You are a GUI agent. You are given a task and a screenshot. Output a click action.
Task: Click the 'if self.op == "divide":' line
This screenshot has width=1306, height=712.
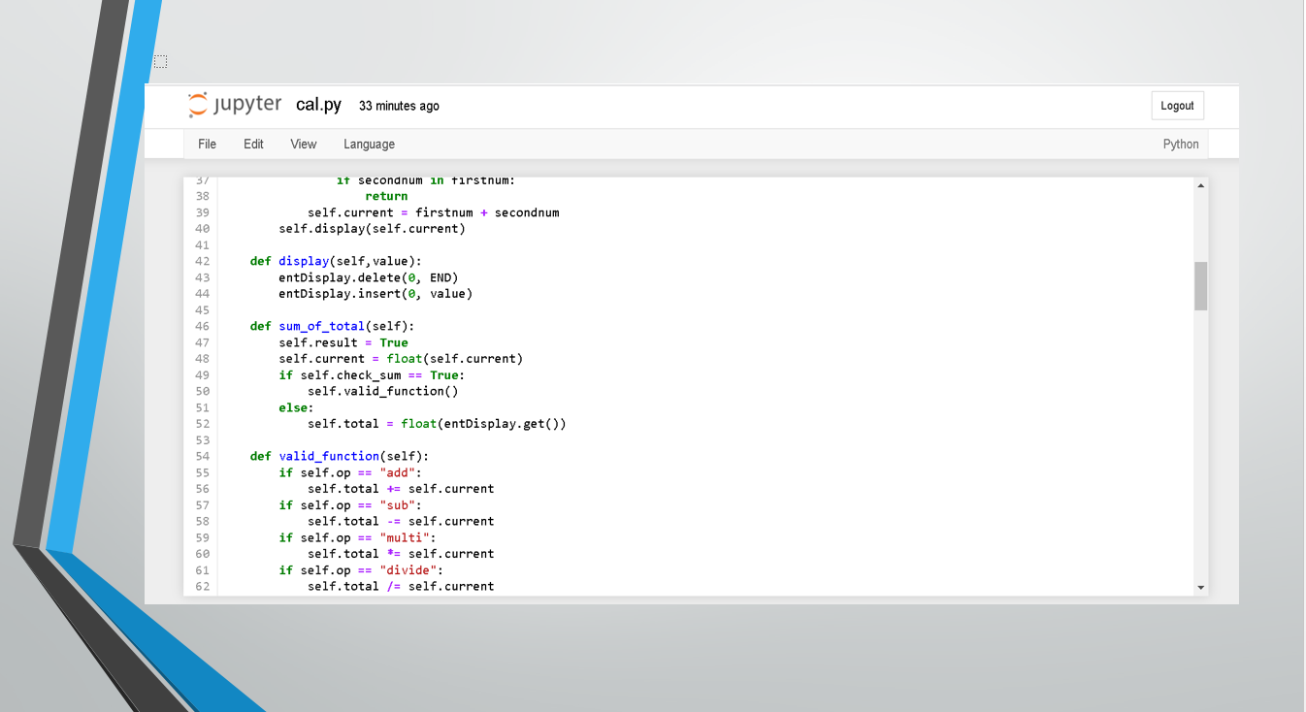tap(361, 570)
